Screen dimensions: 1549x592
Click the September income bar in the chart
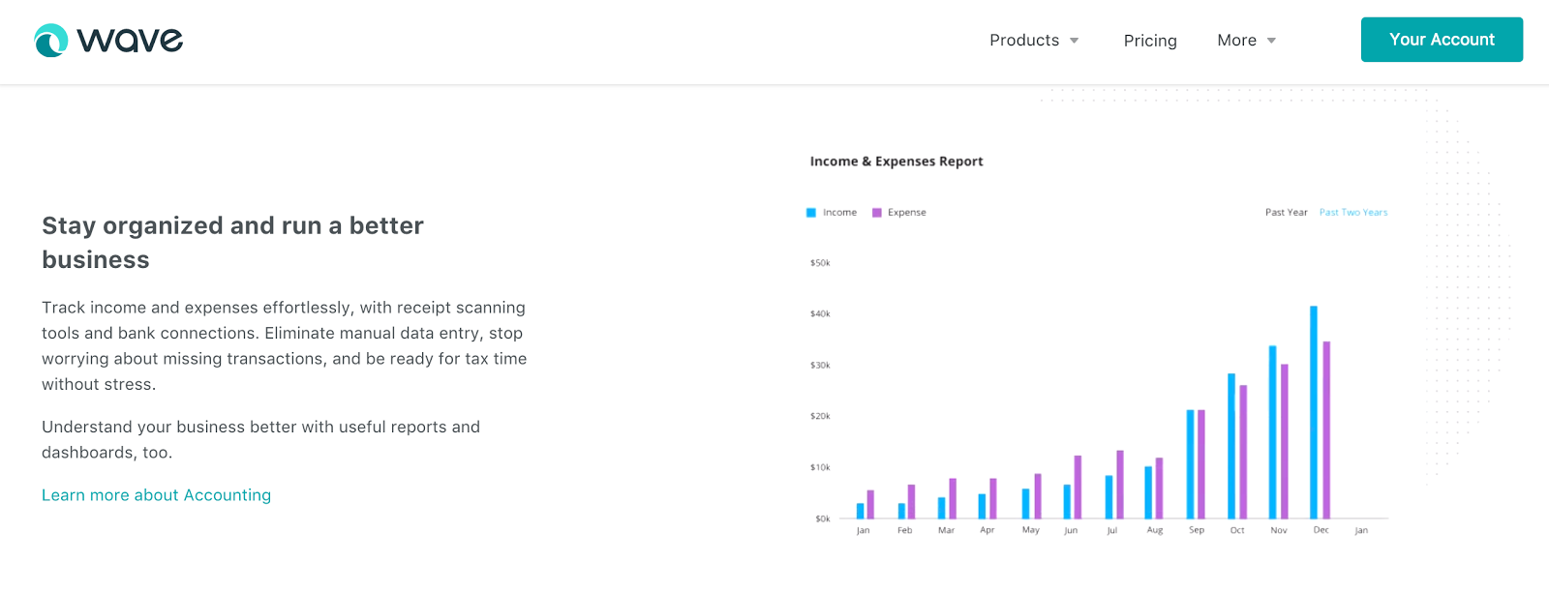(1191, 464)
